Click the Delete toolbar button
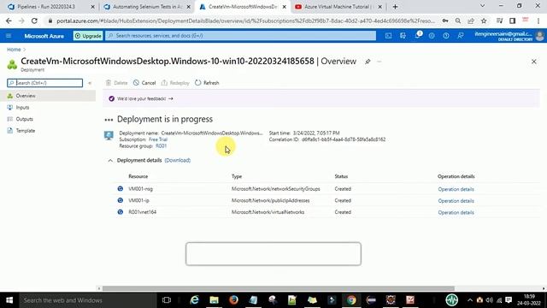 tap(117, 83)
